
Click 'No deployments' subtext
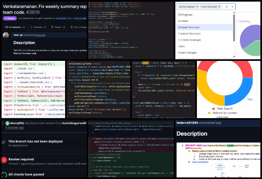point(18,146)
